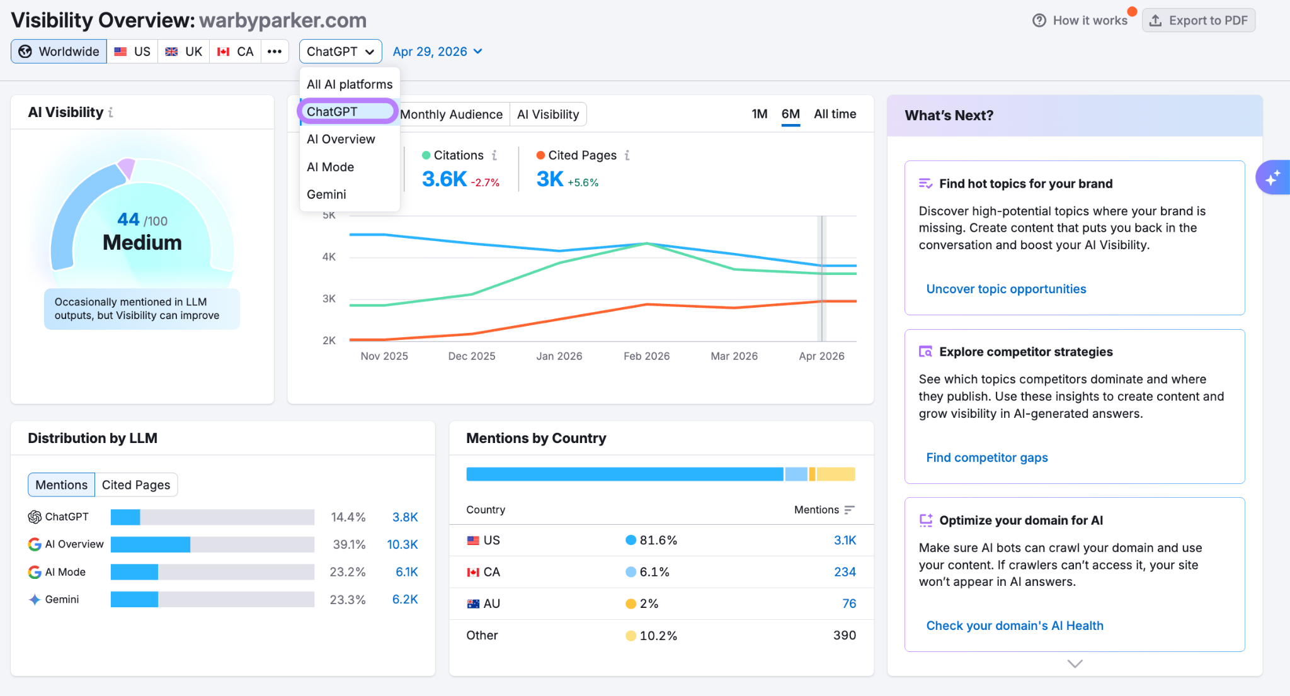This screenshot has height=696, width=1290.
Task: Click the AI Visibility info icon
Action: (111, 112)
